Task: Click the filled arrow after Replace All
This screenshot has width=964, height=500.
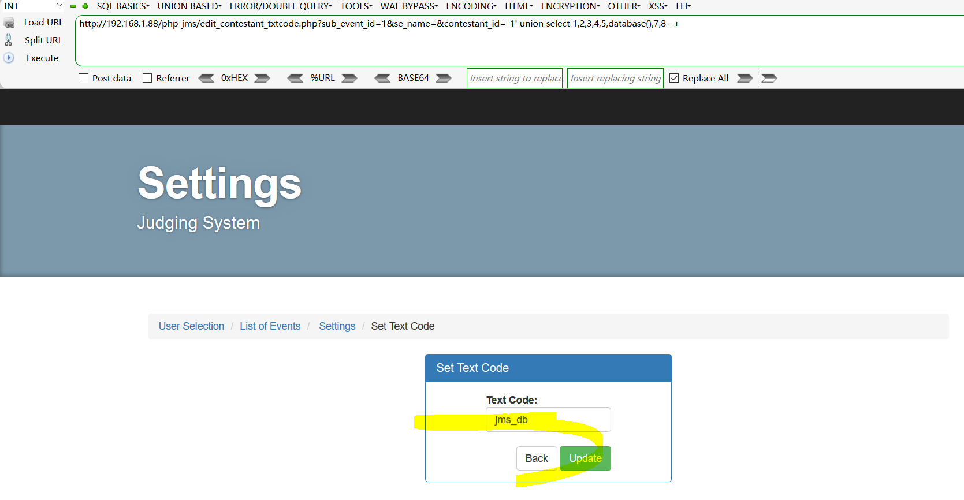Action: 745,78
